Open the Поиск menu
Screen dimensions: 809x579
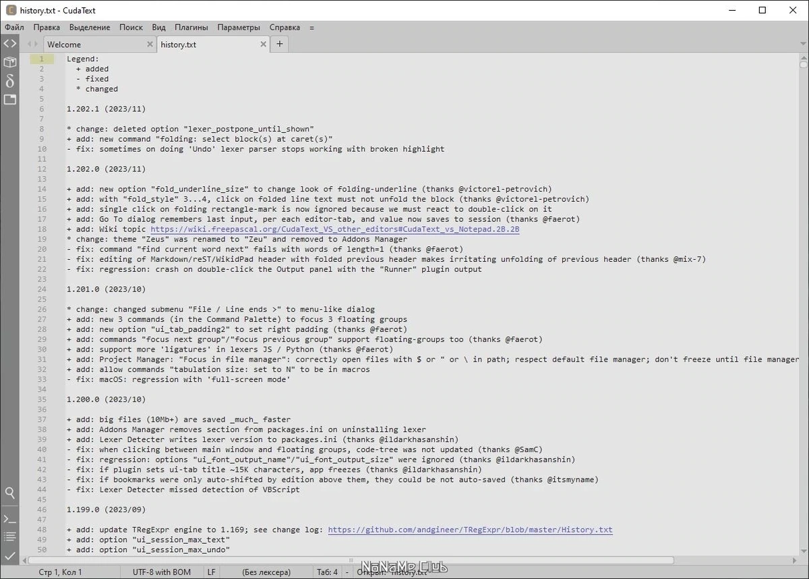coord(131,28)
